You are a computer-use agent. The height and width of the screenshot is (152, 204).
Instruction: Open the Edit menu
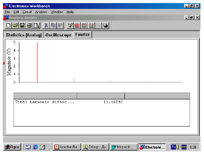16,12
